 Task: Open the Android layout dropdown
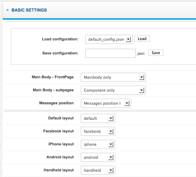(x=98, y=157)
